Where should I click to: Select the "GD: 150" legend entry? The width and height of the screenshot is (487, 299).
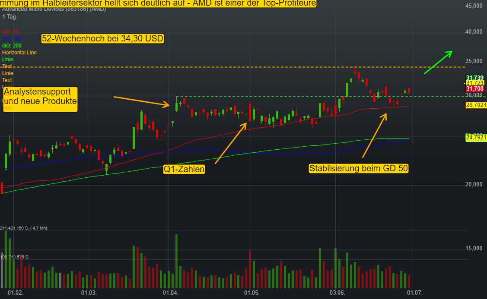[x=12, y=39]
